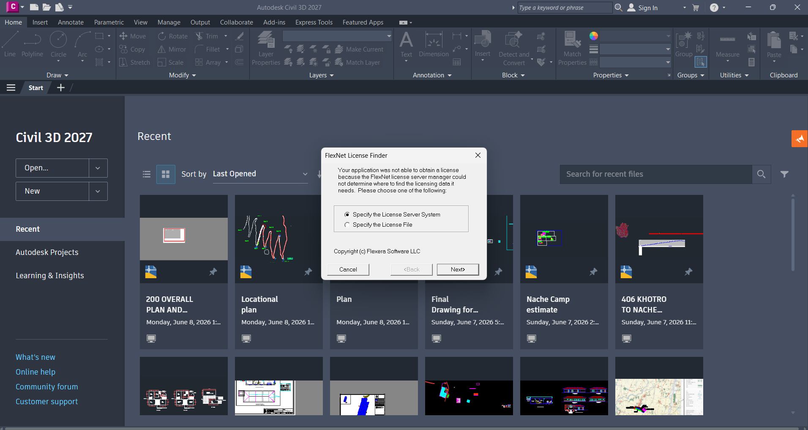Image resolution: width=808 pixels, height=430 pixels.
Task: Click Cancel in FlexNet License Finder
Action: click(x=348, y=269)
